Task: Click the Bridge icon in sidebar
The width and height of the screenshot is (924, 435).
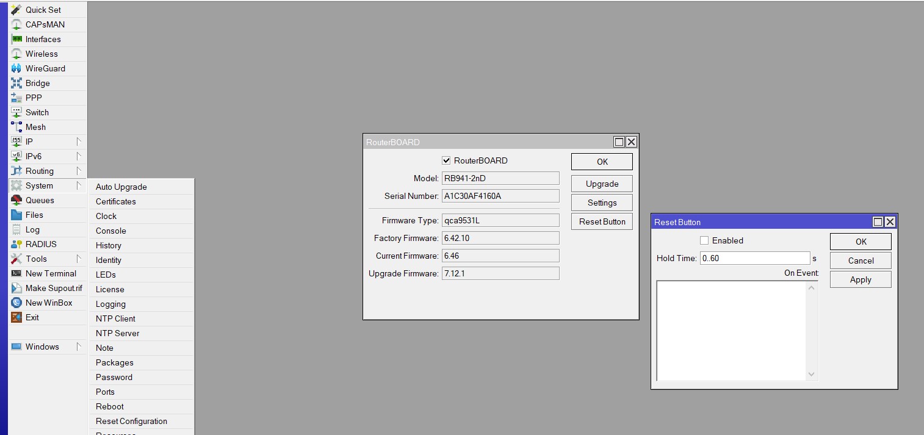Action: coord(16,83)
